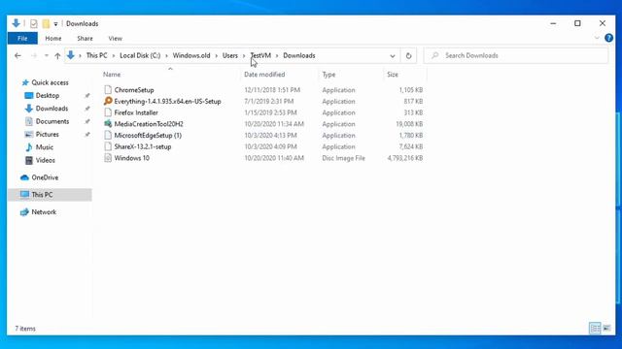Click the Back navigation arrow
This screenshot has height=349, width=622.
pyautogui.click(x=17, y=56)
